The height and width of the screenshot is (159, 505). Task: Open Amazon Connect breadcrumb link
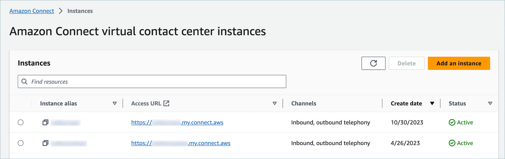32,11
